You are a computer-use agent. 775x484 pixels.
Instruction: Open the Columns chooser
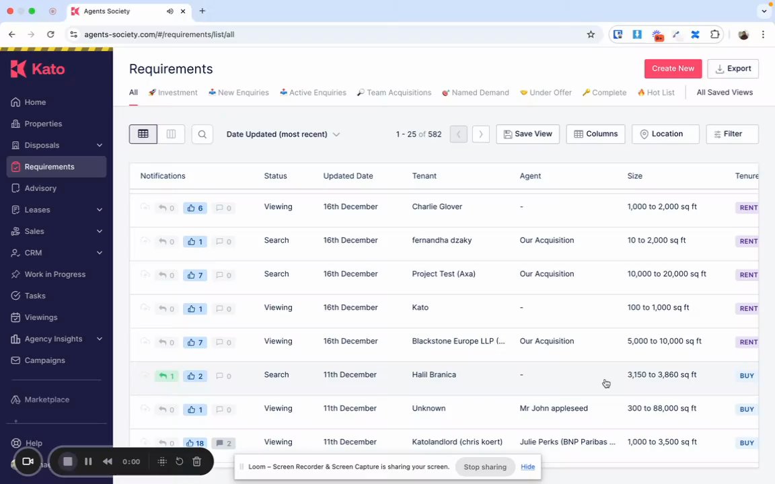(x=595, y=134)
